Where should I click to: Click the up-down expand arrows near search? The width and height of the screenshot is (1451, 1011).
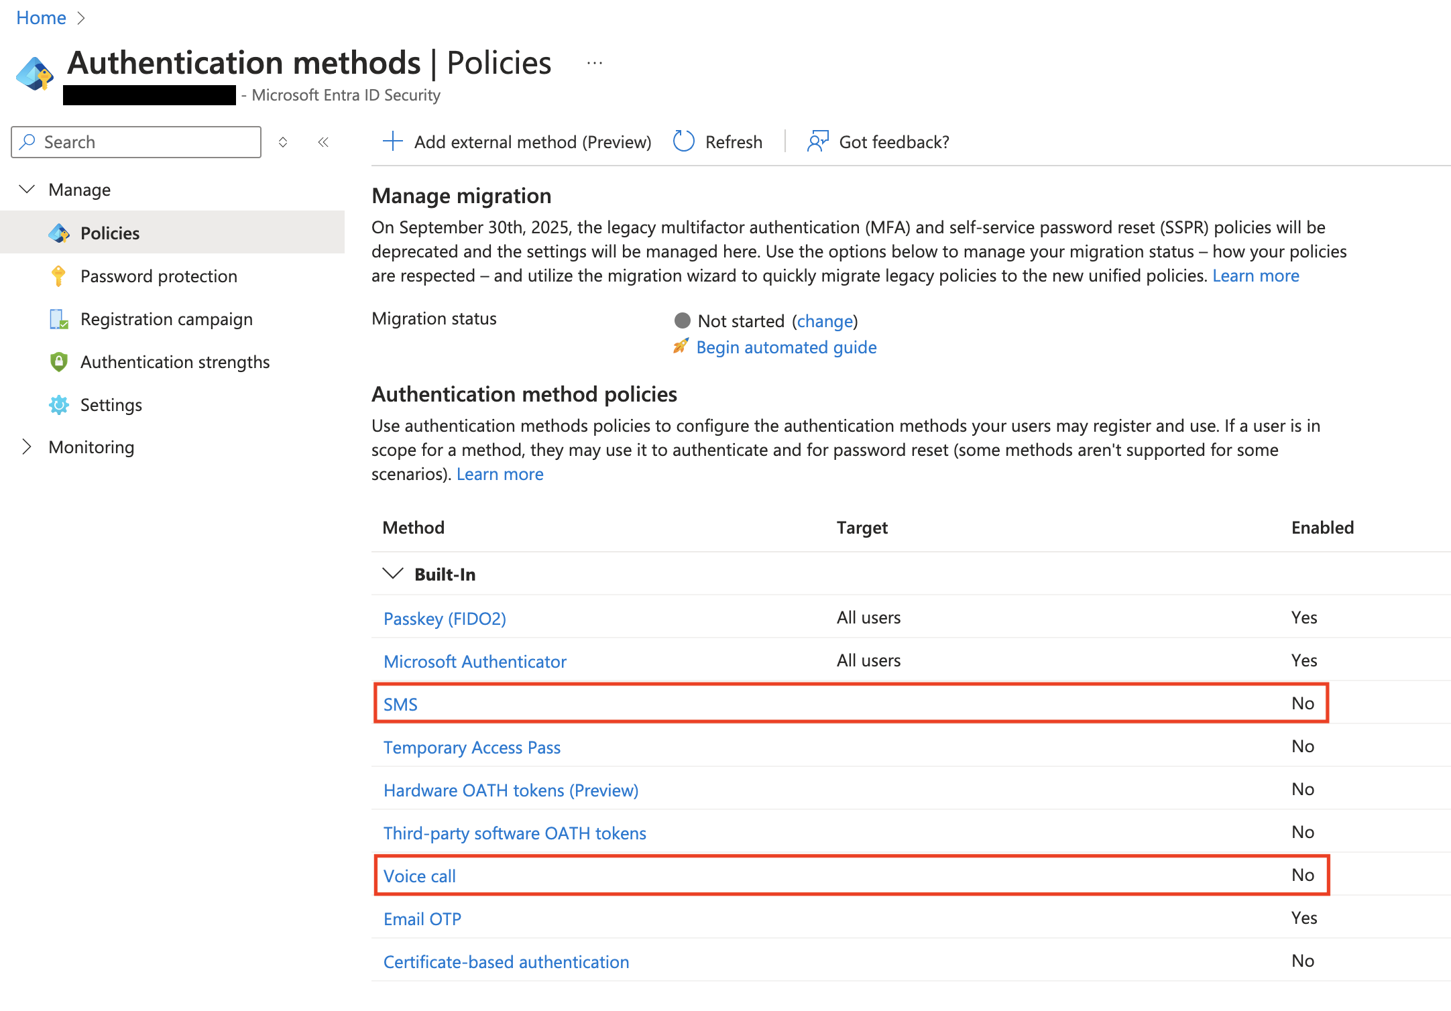tap(283, 142)
